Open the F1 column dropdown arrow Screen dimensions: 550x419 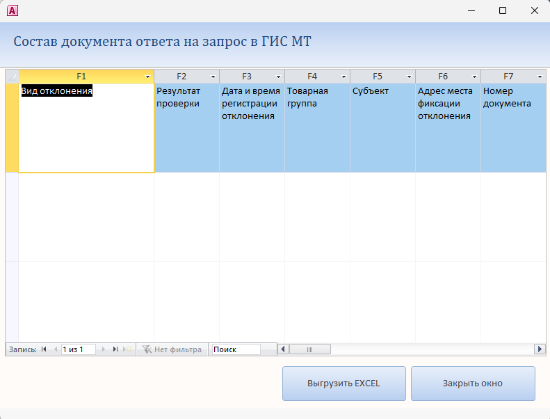[x=147, y=77]
